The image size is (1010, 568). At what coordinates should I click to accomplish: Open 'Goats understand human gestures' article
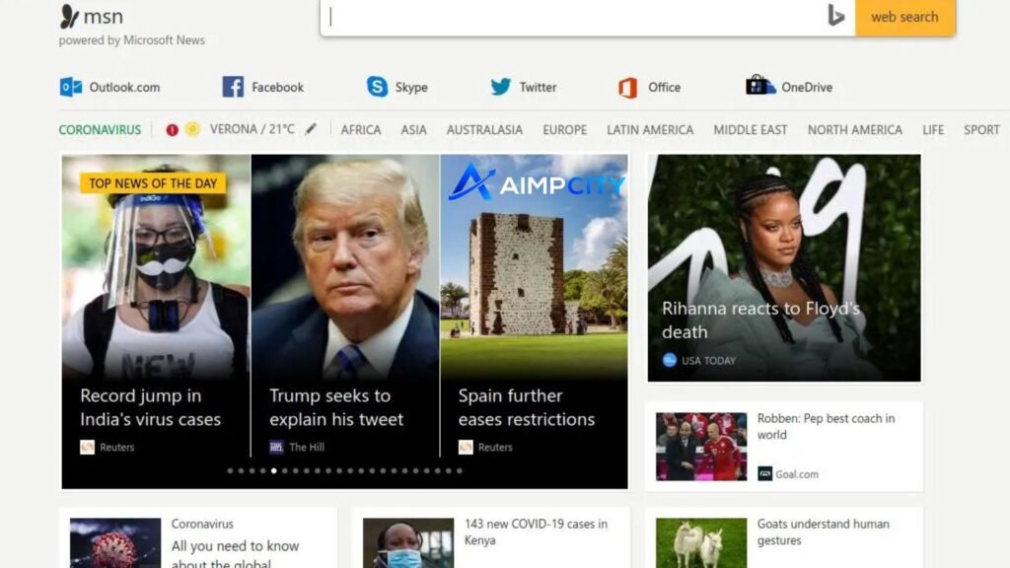(x=823, y=532)
